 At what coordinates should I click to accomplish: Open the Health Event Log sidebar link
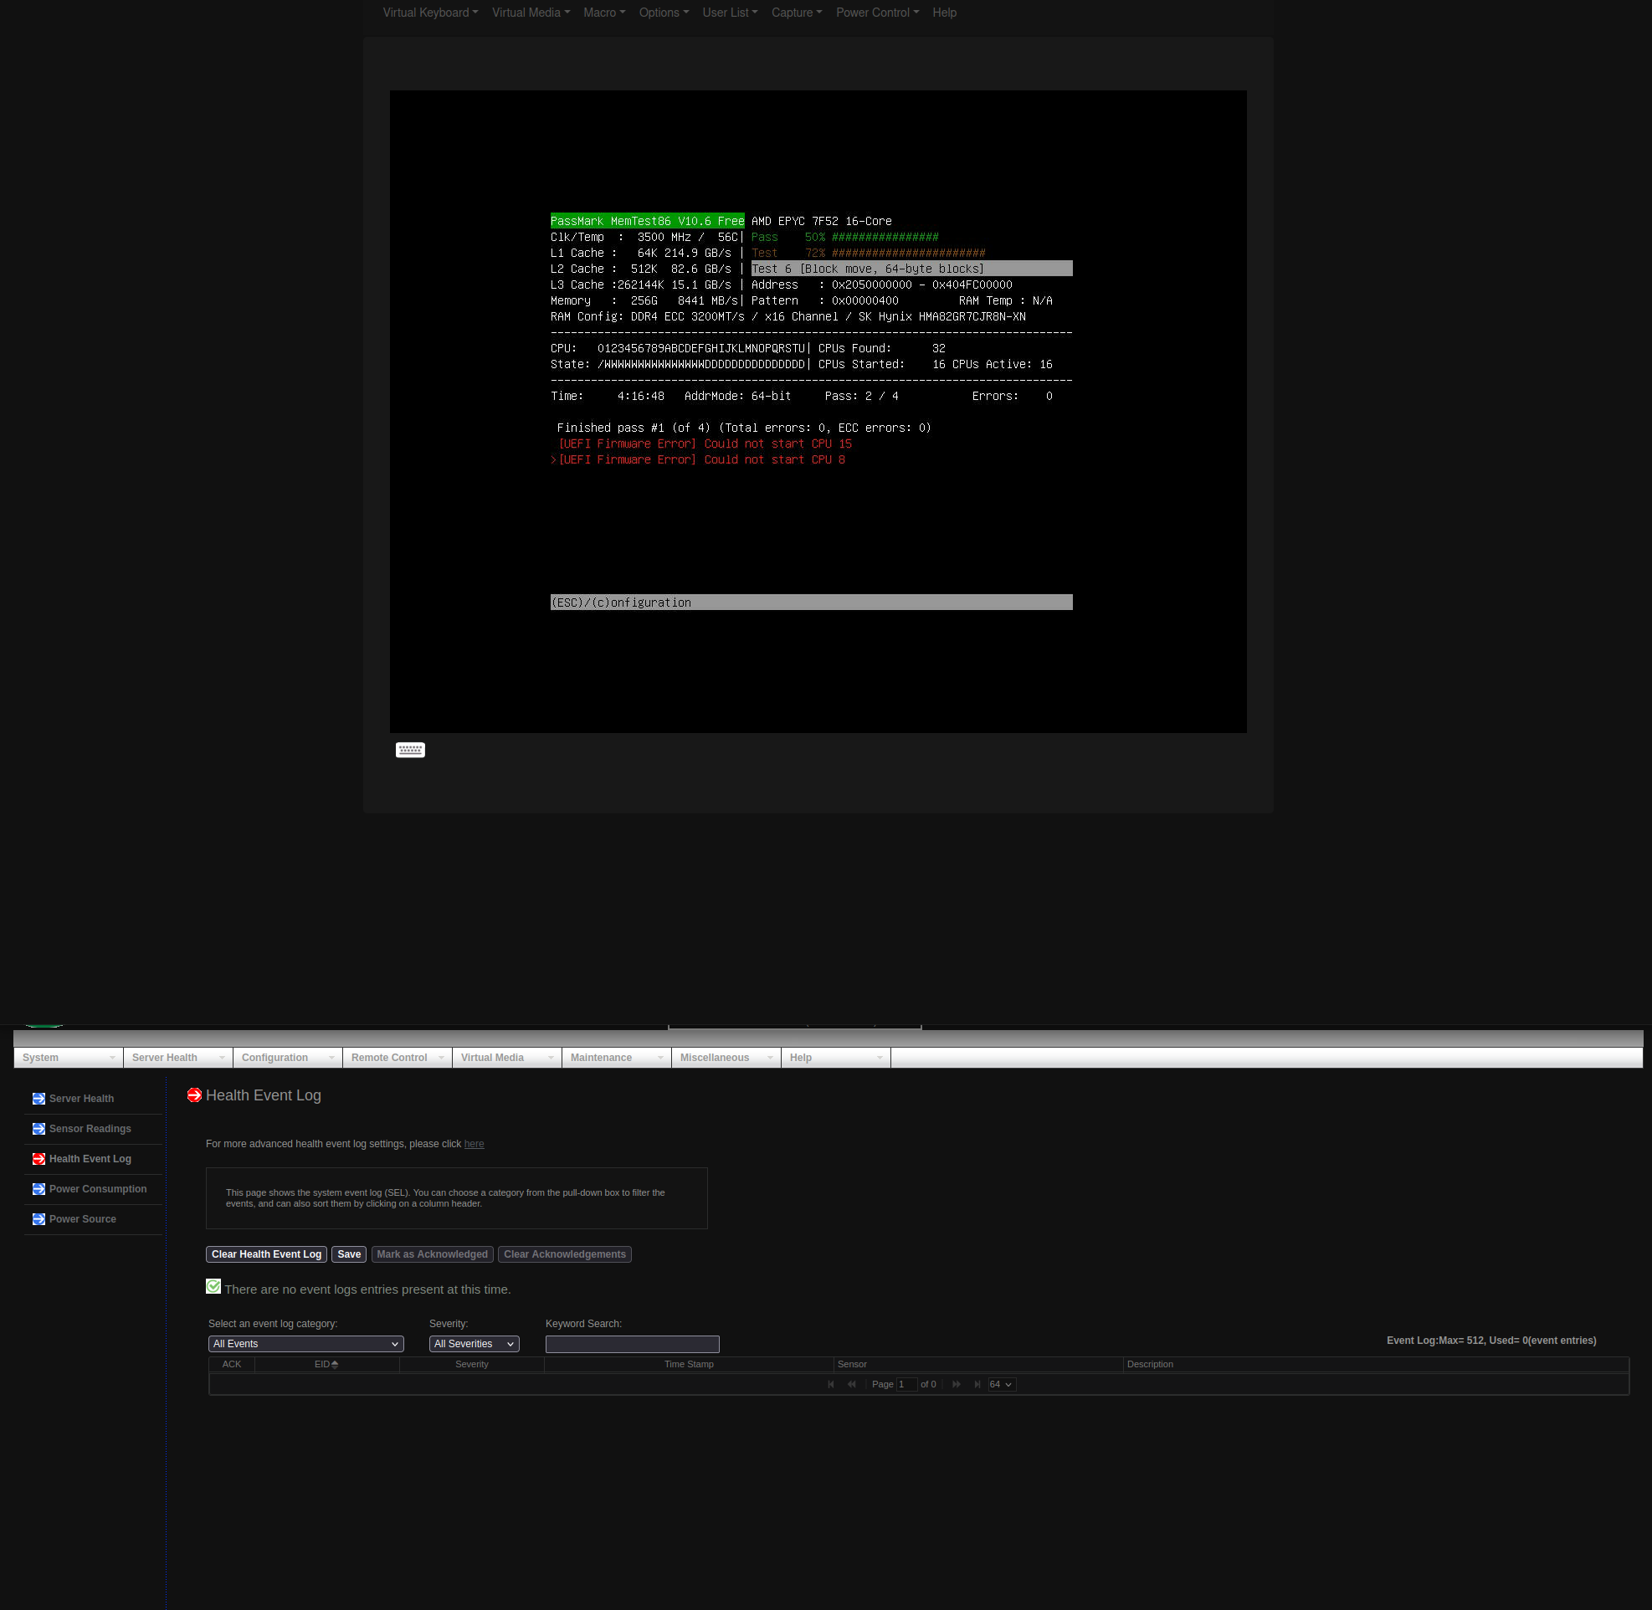pos(90,1159)
